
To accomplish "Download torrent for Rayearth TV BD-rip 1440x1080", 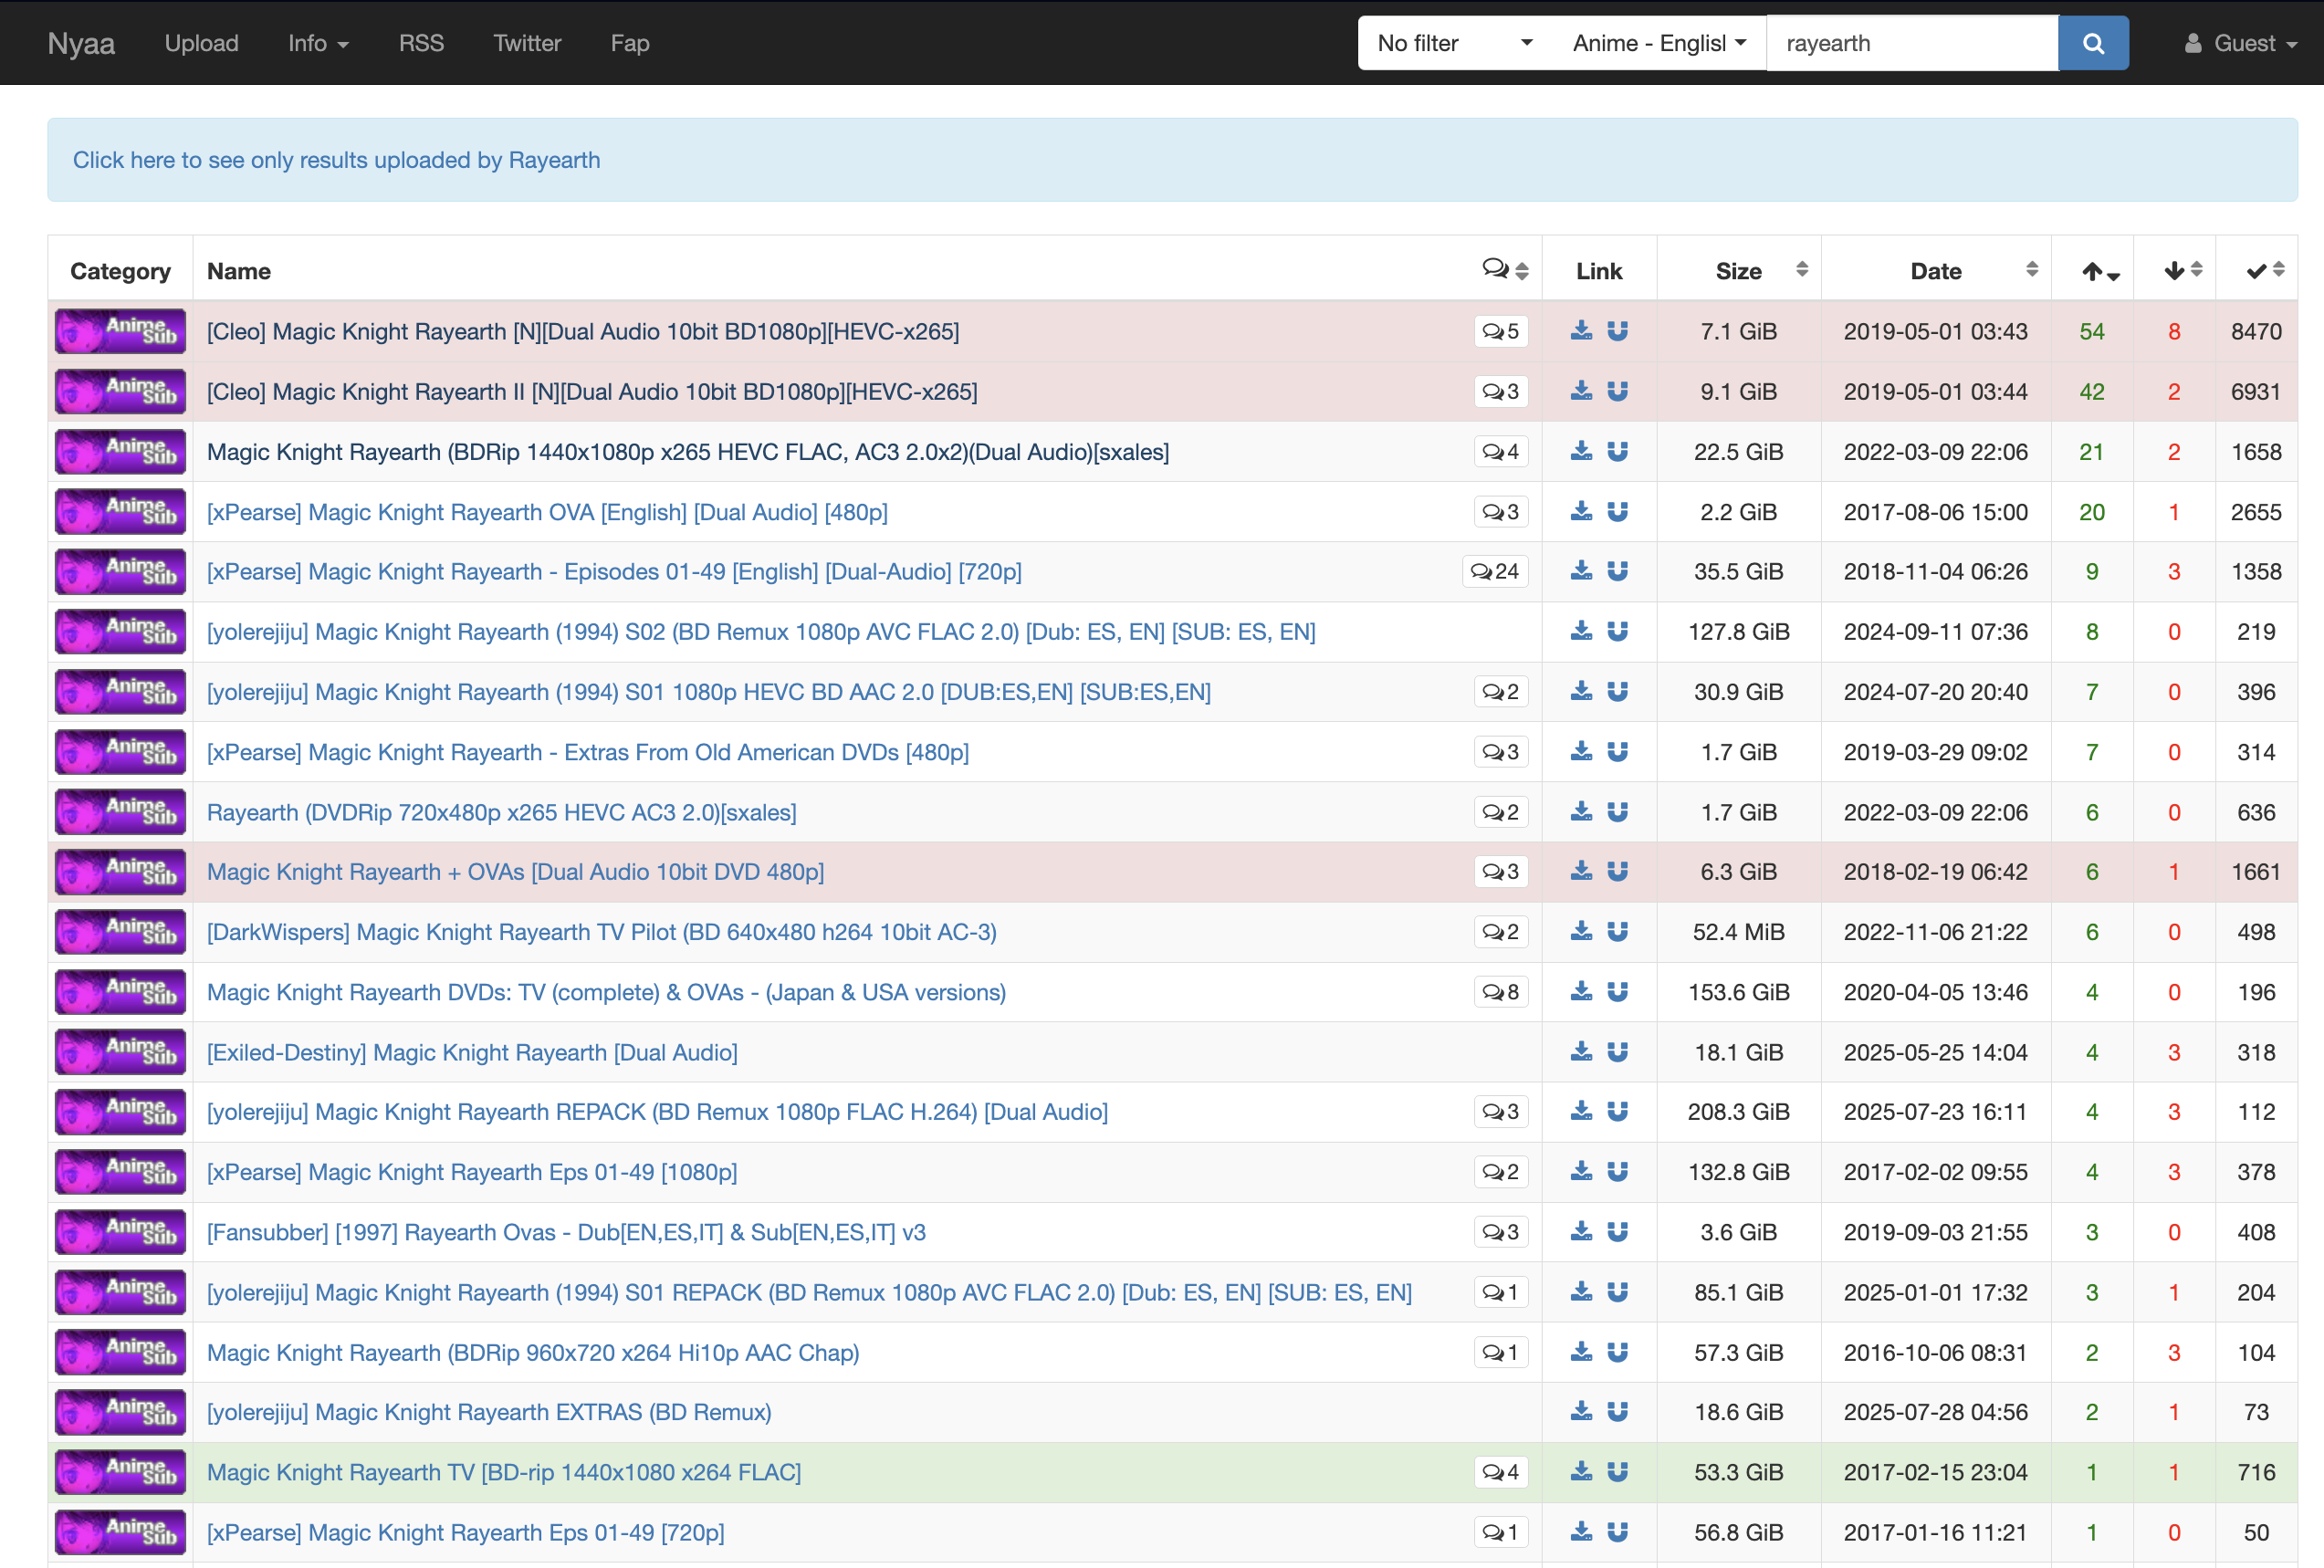I will pyautogui.click(x=1581, y=1472).
